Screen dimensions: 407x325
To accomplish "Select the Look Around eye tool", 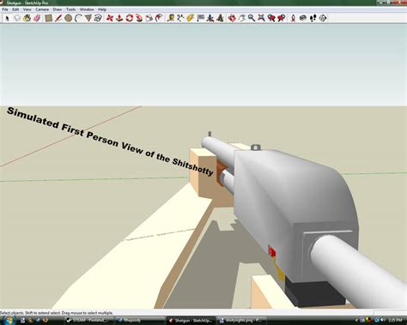I will pos(303,18).
